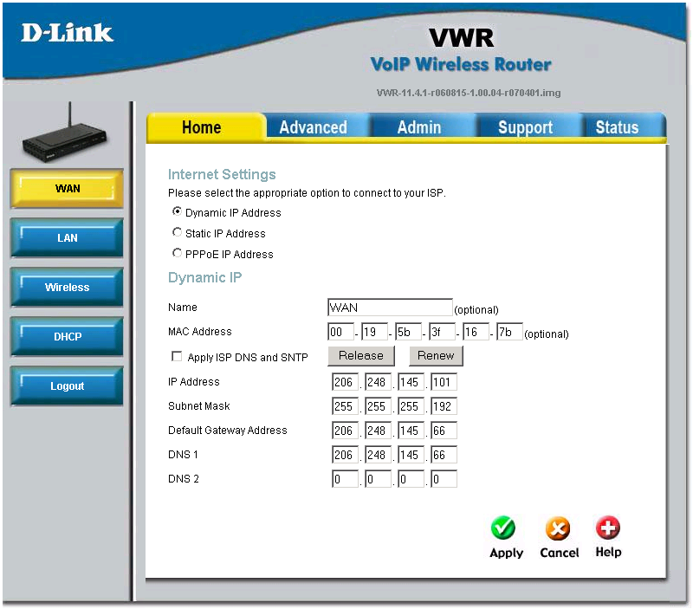Click the Internet Settings heading
693x609 pixels.
point(222,174)
